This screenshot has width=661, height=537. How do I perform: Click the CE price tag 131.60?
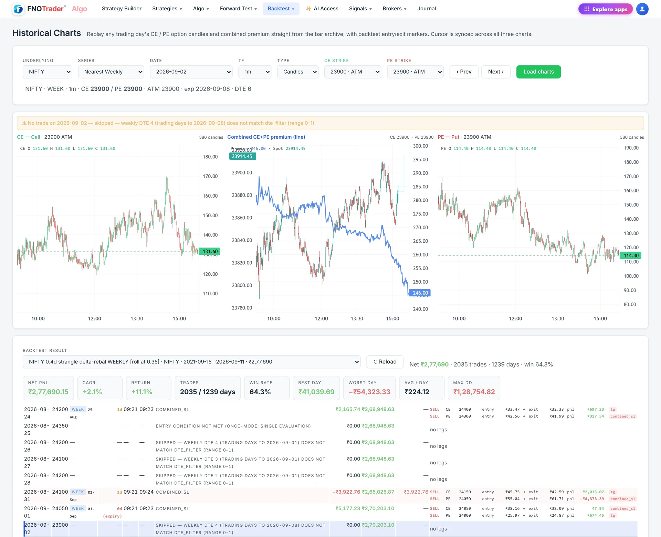210,252
